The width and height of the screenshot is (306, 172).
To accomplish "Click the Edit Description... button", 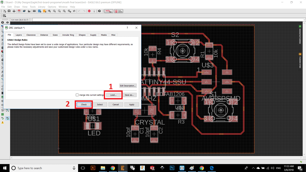I will pyautogui.click(x=128, y=86).
